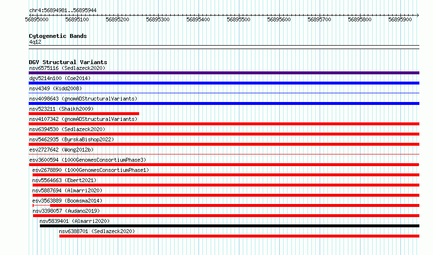The image size is (433, 255).
Task: Select the short red nsv523211 bar
Action: coord(84,114)
